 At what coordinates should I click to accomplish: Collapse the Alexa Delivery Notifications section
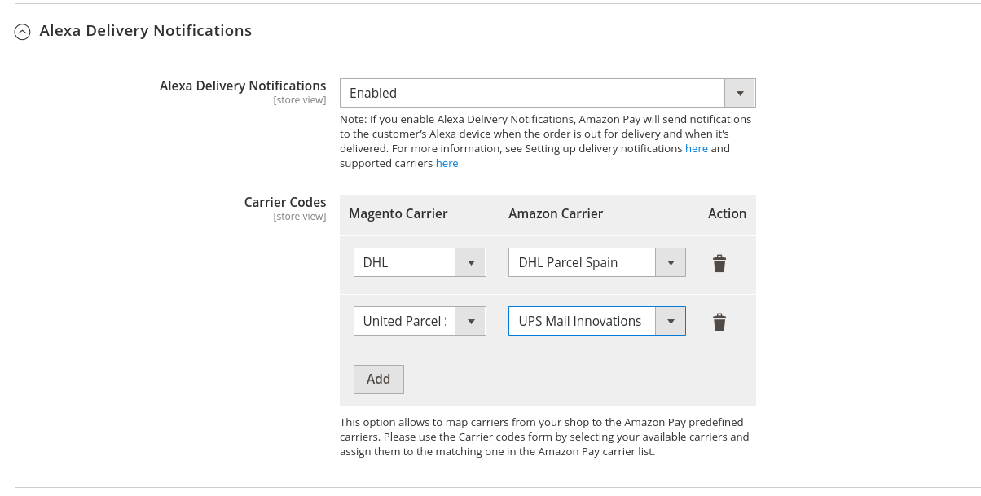23,32
